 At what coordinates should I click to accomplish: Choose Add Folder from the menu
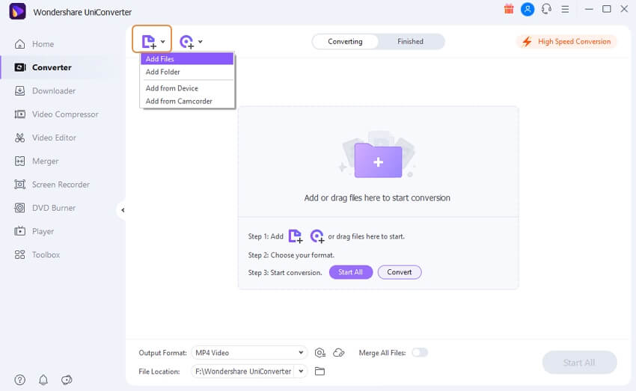(x=187, y=72)
